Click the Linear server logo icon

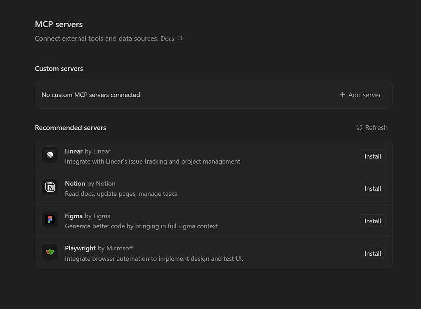[x=50, y=155]
